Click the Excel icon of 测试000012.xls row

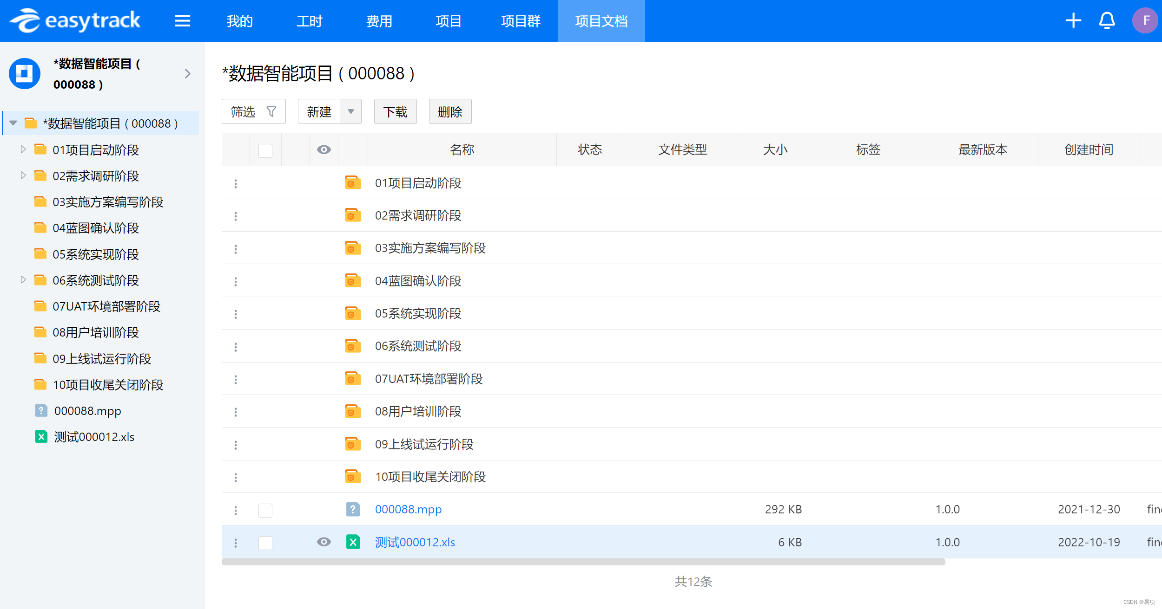(353, 542)
